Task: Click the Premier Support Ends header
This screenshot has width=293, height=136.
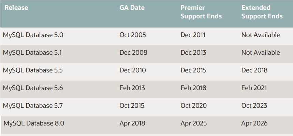Action: point(201,12)
